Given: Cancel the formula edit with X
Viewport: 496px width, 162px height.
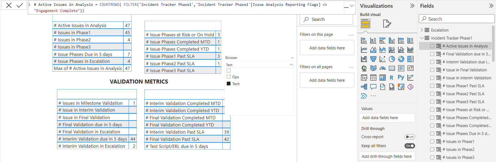Looking at the screenshot, I should tap(9, 5).
